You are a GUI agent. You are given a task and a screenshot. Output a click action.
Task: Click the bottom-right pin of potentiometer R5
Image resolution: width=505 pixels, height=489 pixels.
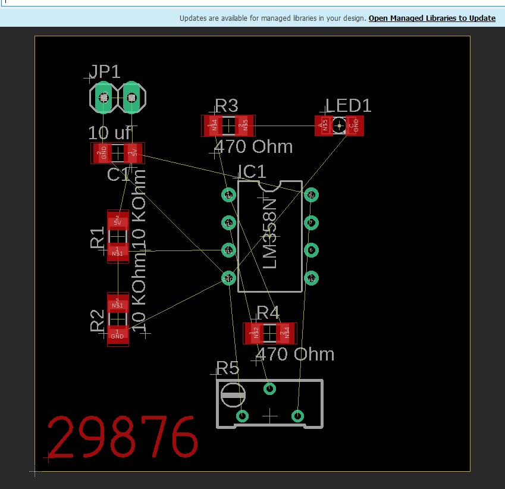297,415
